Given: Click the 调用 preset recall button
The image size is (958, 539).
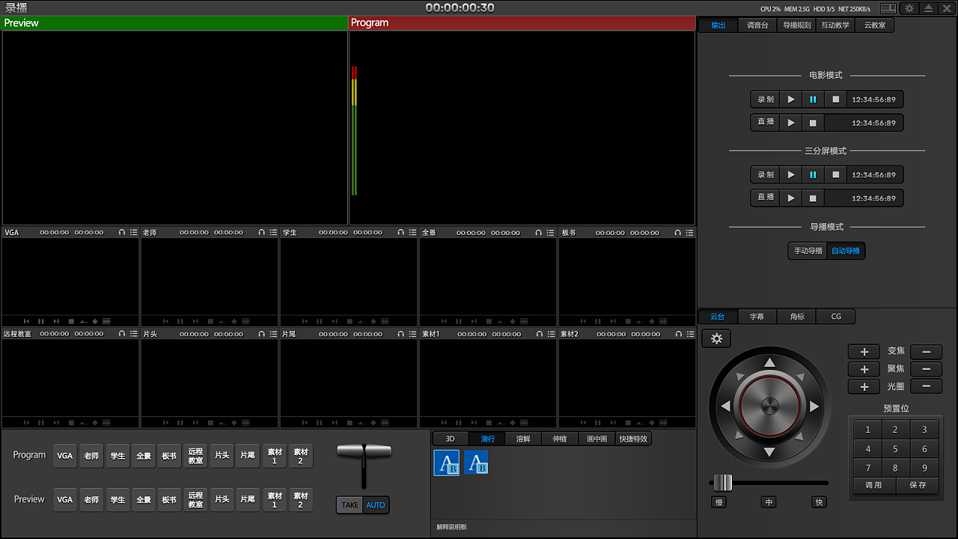Looking at the screenshot, I should click(874, 485).
